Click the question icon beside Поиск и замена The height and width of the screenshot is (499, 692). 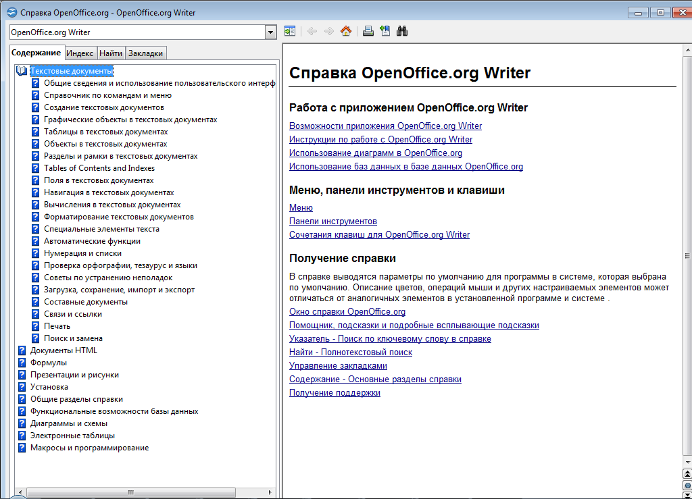[36, 338]
